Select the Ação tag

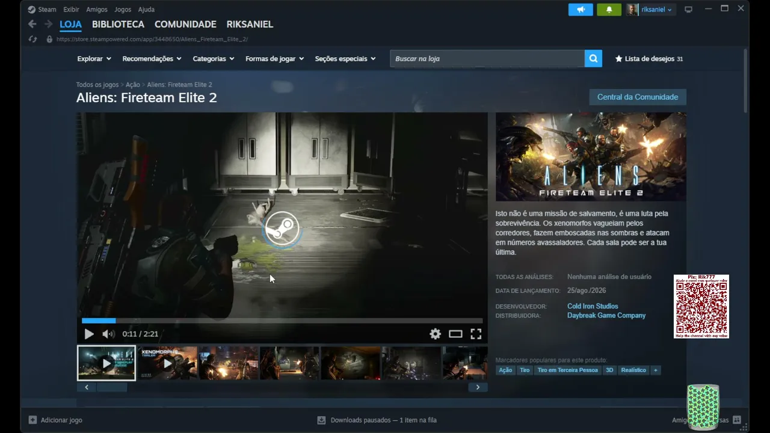[505, 370]
